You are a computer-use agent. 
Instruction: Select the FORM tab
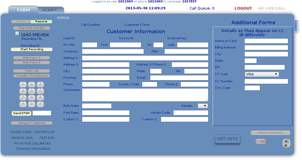tap(23, 10)
